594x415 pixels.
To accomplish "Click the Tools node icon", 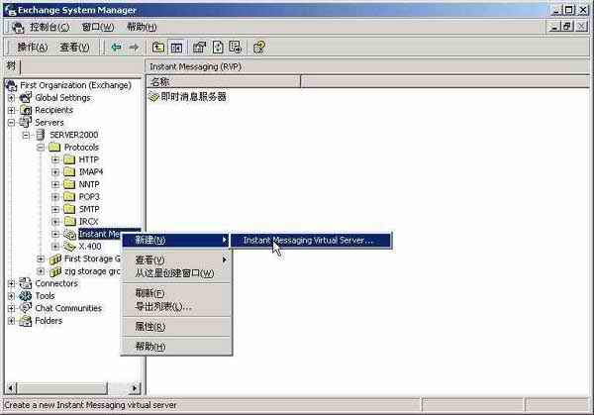I will [x=26, y=296].
